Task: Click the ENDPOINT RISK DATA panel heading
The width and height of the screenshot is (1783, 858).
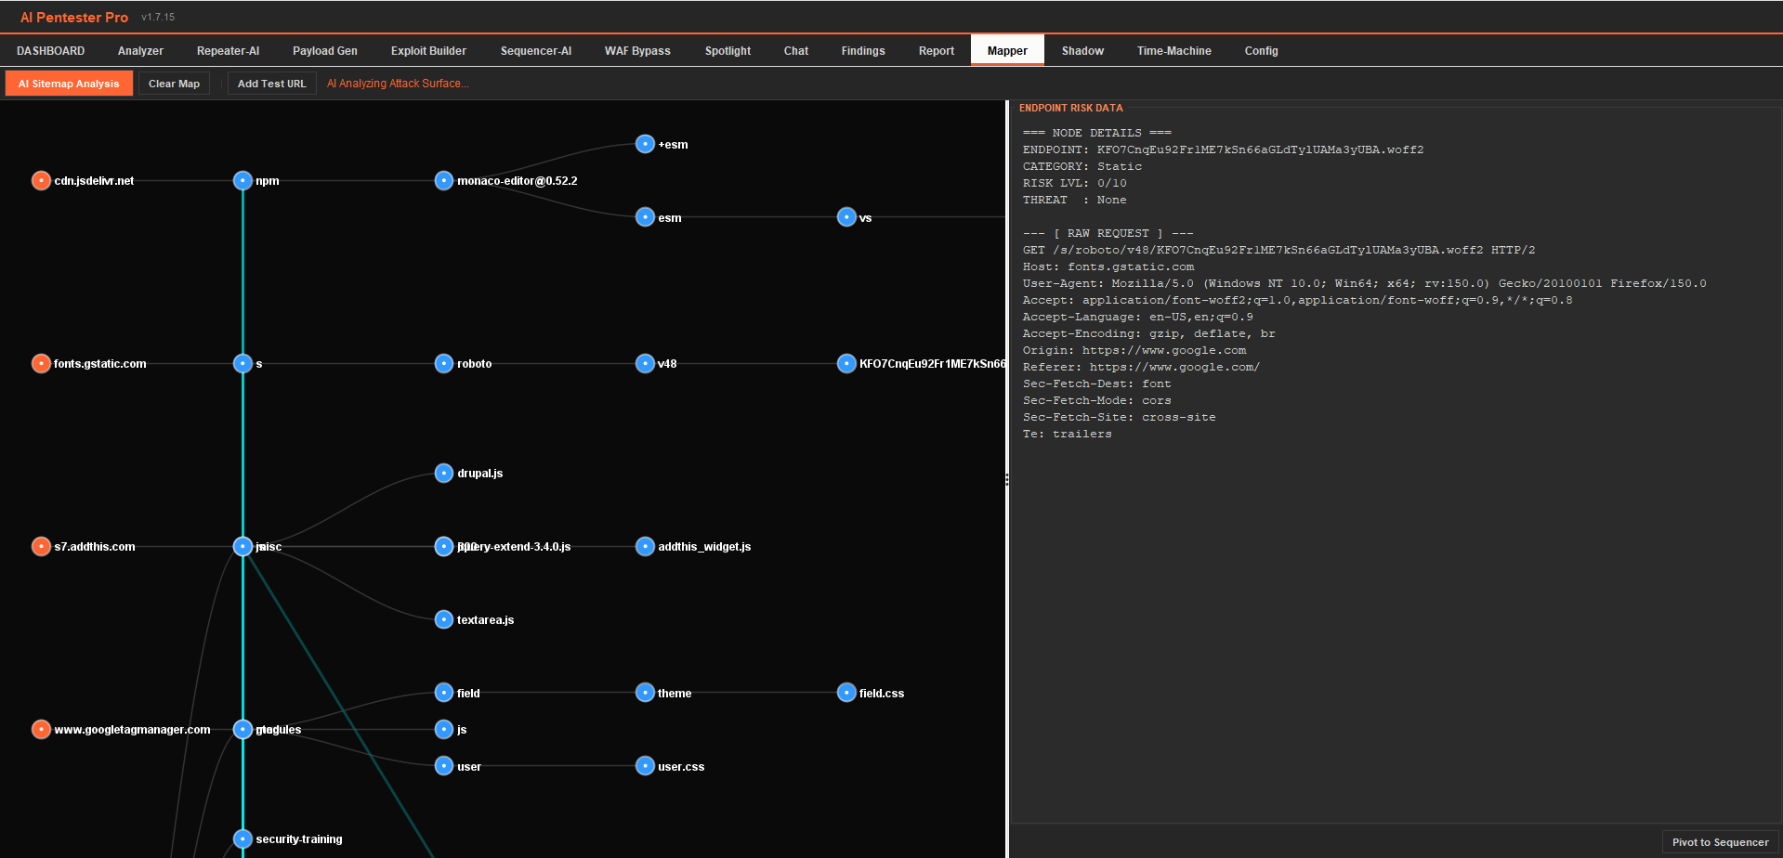Action: [1070, 108]
